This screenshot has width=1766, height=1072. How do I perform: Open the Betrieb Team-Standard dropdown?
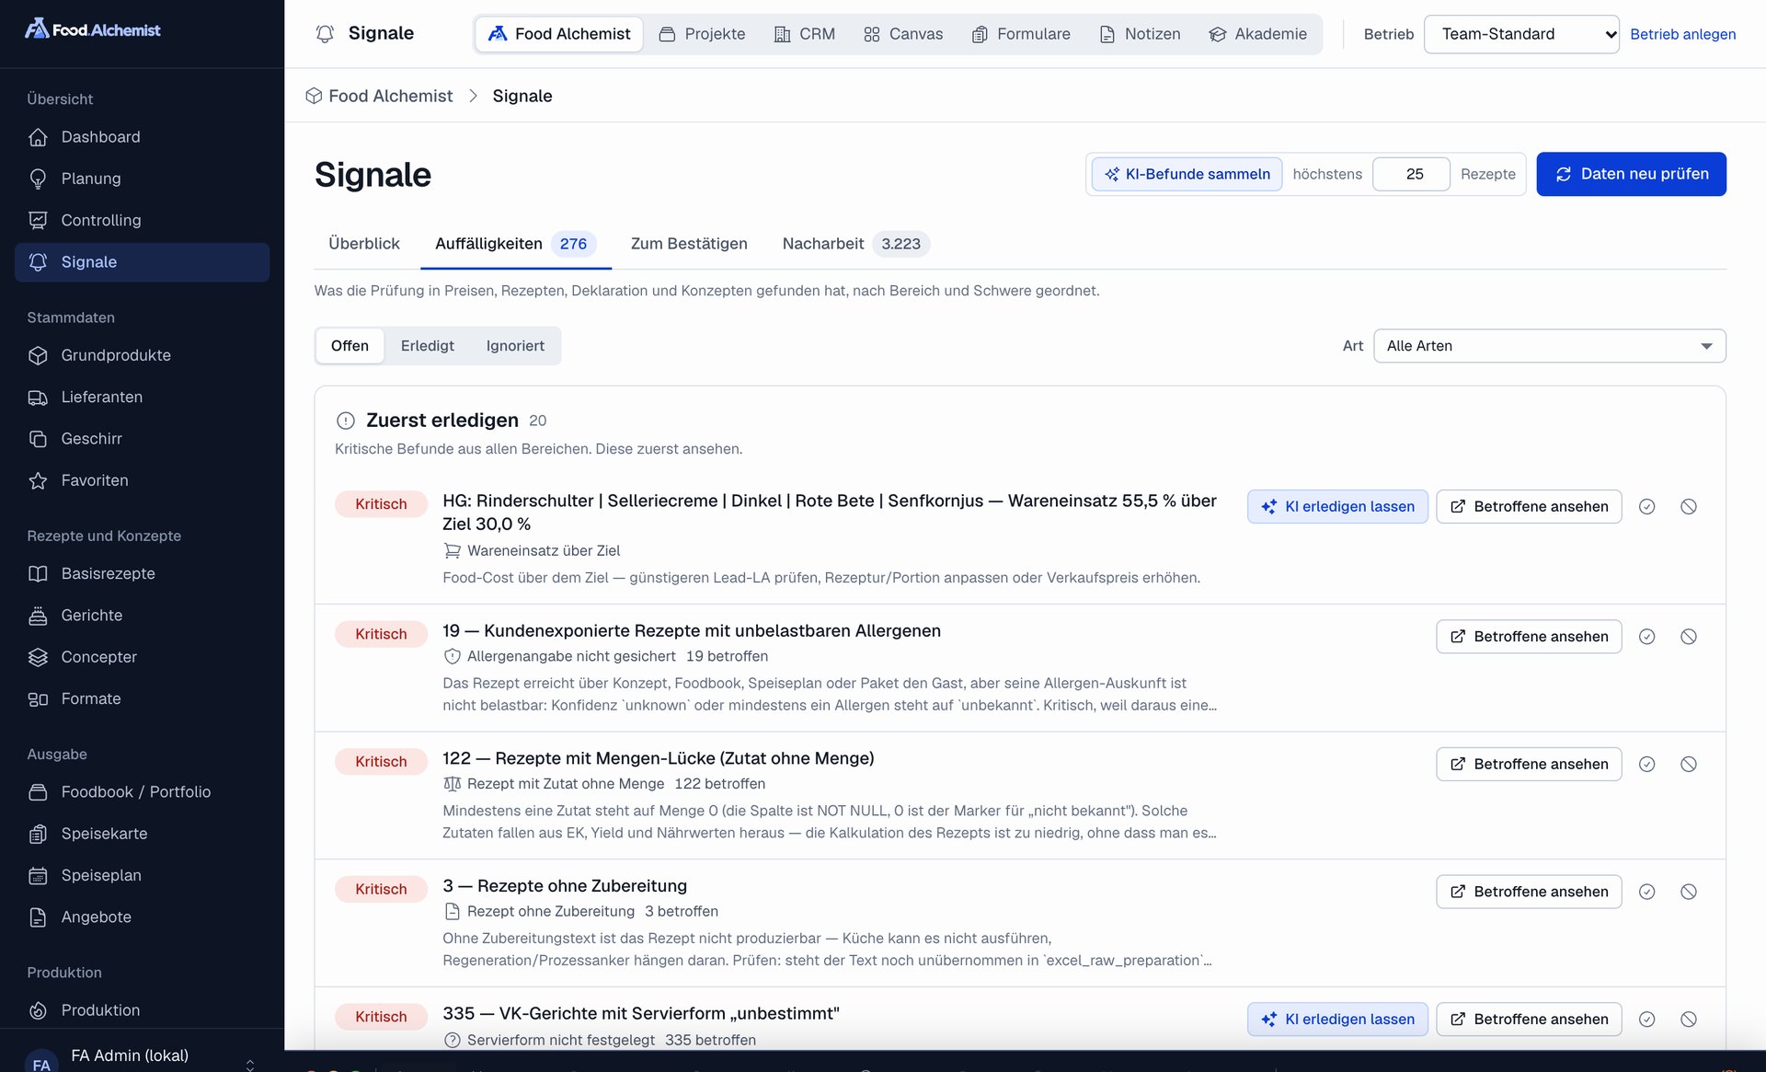tap(1521, 34)
